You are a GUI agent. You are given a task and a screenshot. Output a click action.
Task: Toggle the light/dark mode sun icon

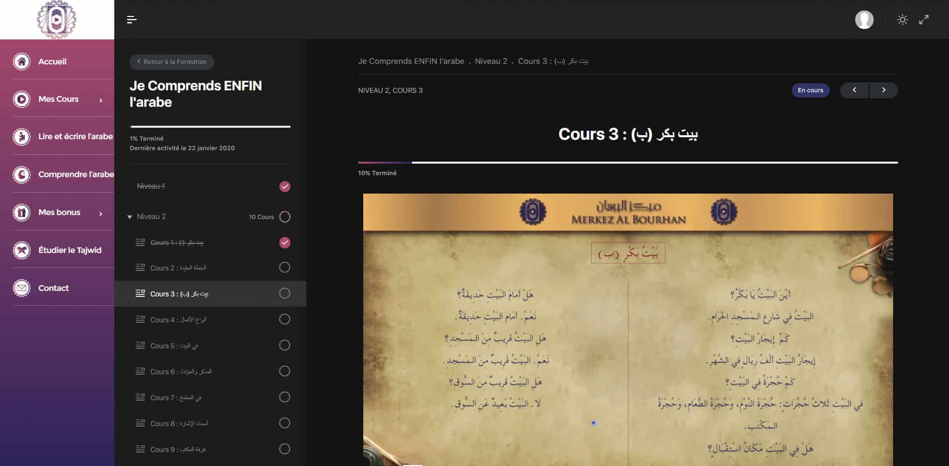point(902,19)
